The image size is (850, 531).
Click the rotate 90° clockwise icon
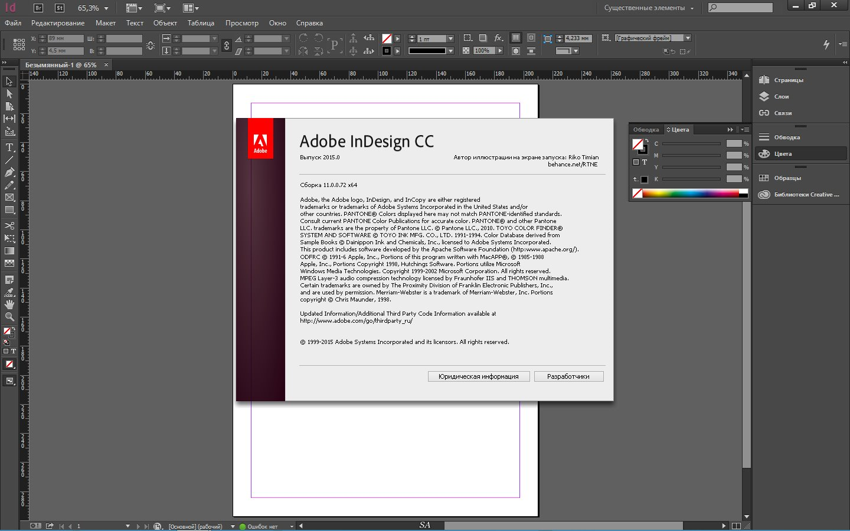303,38
